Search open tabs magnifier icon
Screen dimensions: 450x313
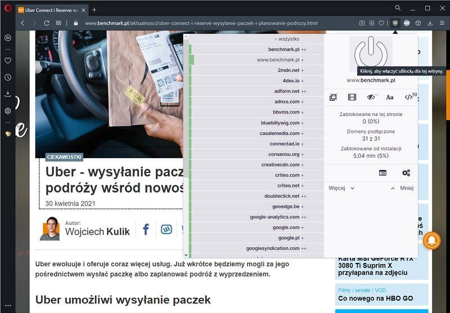(398, 8)
